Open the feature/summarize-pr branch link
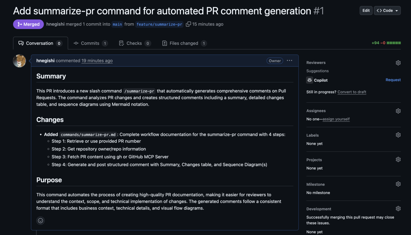Image resolution: width=411 pixels, height=235 pixels. pos(159,24)
